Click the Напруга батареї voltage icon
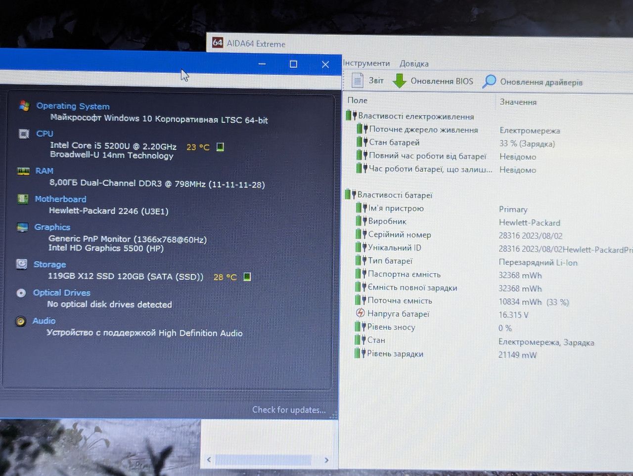633x476 pixels. coord(360,313)
